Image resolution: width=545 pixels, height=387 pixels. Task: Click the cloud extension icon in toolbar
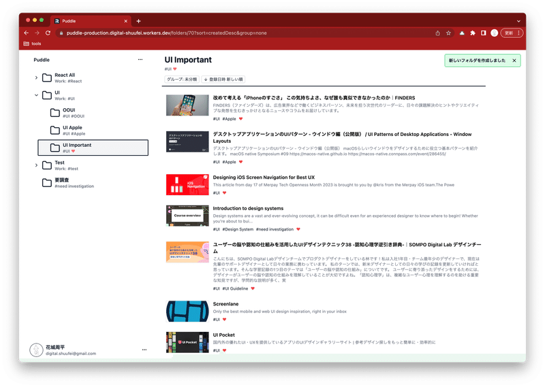462,33
